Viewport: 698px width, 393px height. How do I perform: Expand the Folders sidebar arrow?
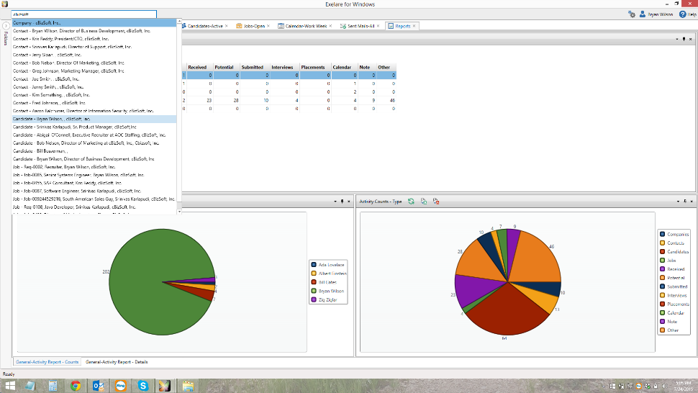coord(6,26)
